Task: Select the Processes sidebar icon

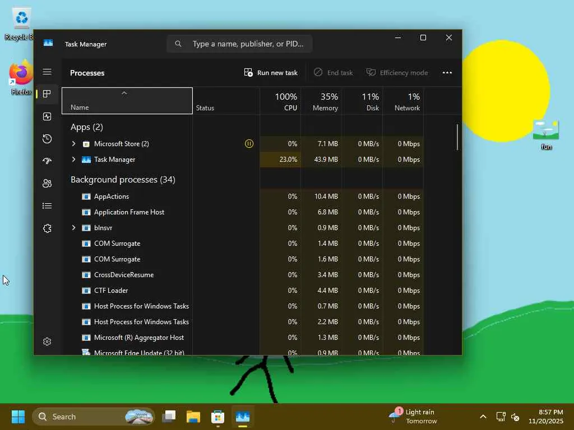Action: (47, 94)
